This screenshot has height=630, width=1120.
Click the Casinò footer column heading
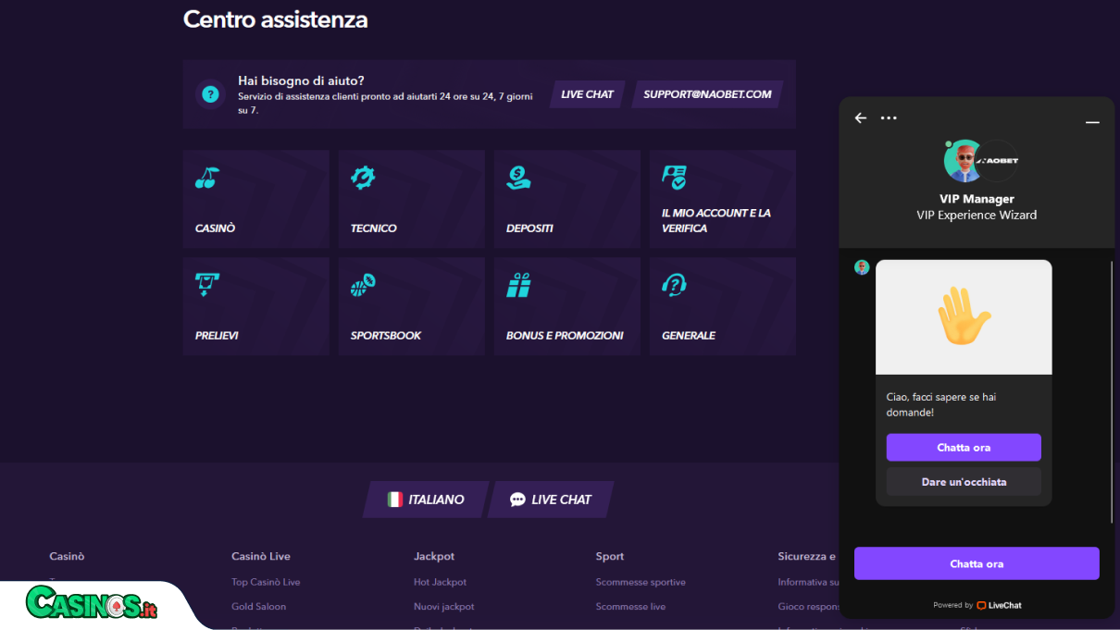(67, 557)
